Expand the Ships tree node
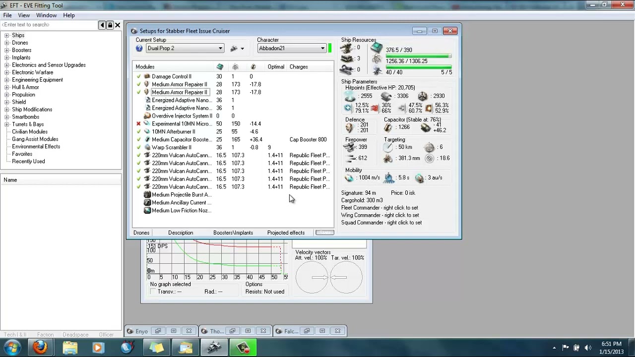The height and width of the screenshot is (357, 635). [x=7, y=35]
